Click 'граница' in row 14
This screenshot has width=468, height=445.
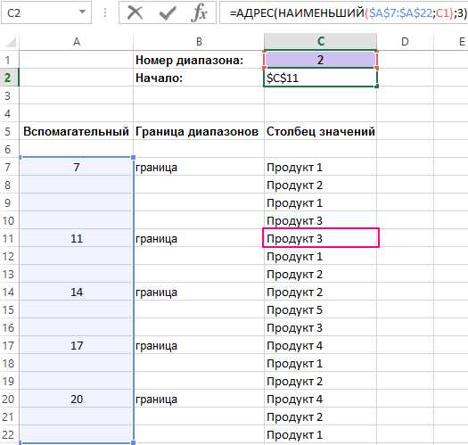tap(199, 292)
